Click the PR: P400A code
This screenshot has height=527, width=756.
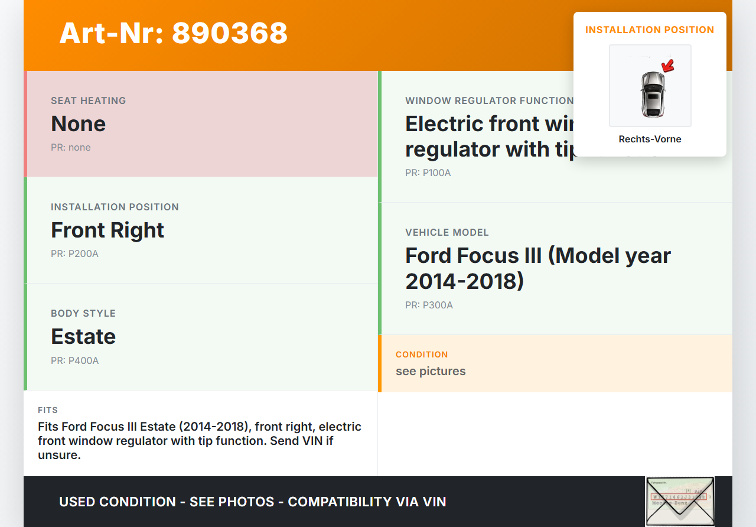click(x=74, y=360)
